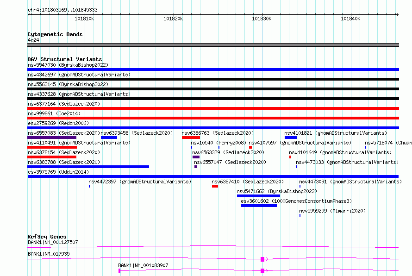Select the blue bar under nsv6393458
The image size is (412, 276).
point(109,138)
